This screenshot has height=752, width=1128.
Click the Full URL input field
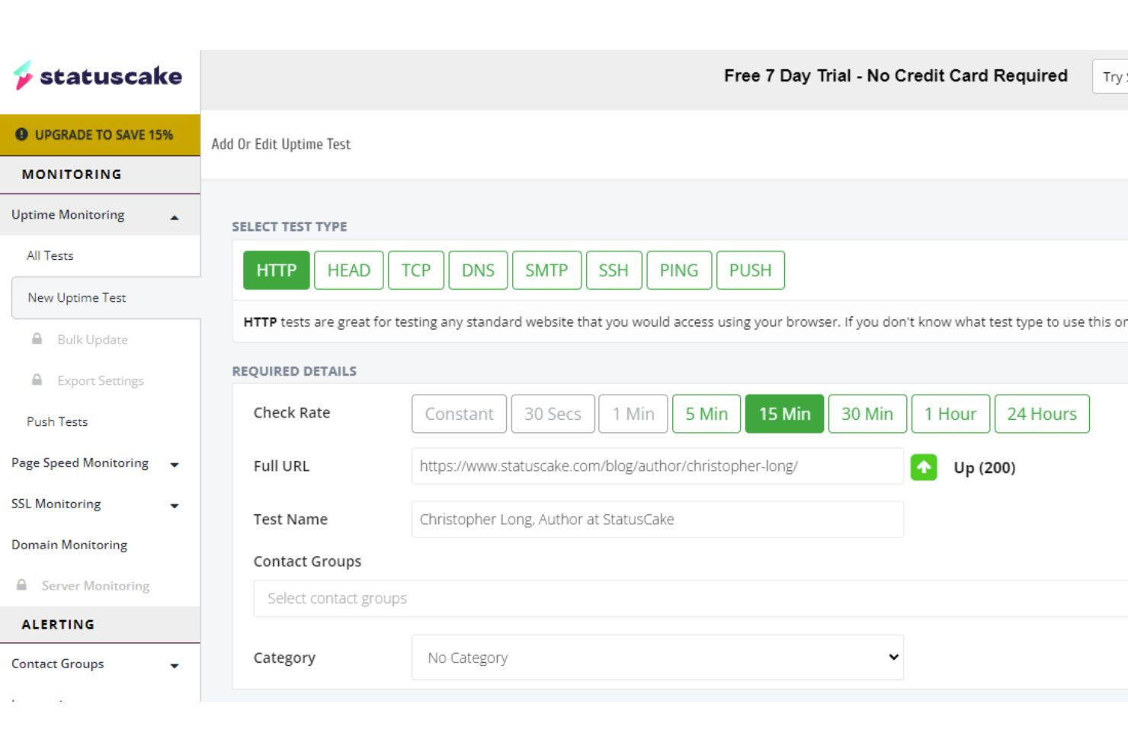658,466
